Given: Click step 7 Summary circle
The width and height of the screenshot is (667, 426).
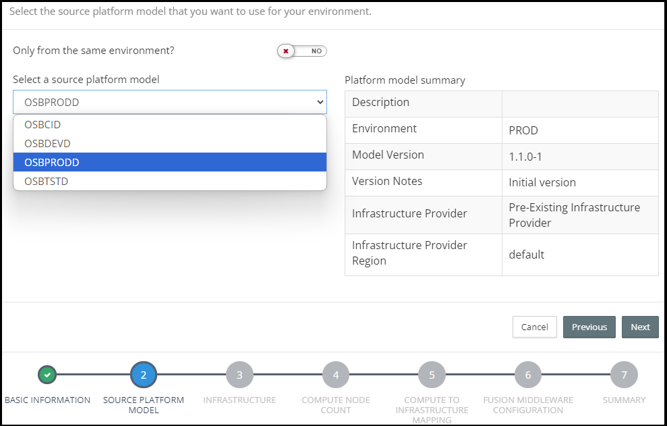Looking at the screenshot, I should (x=624, y=375).
